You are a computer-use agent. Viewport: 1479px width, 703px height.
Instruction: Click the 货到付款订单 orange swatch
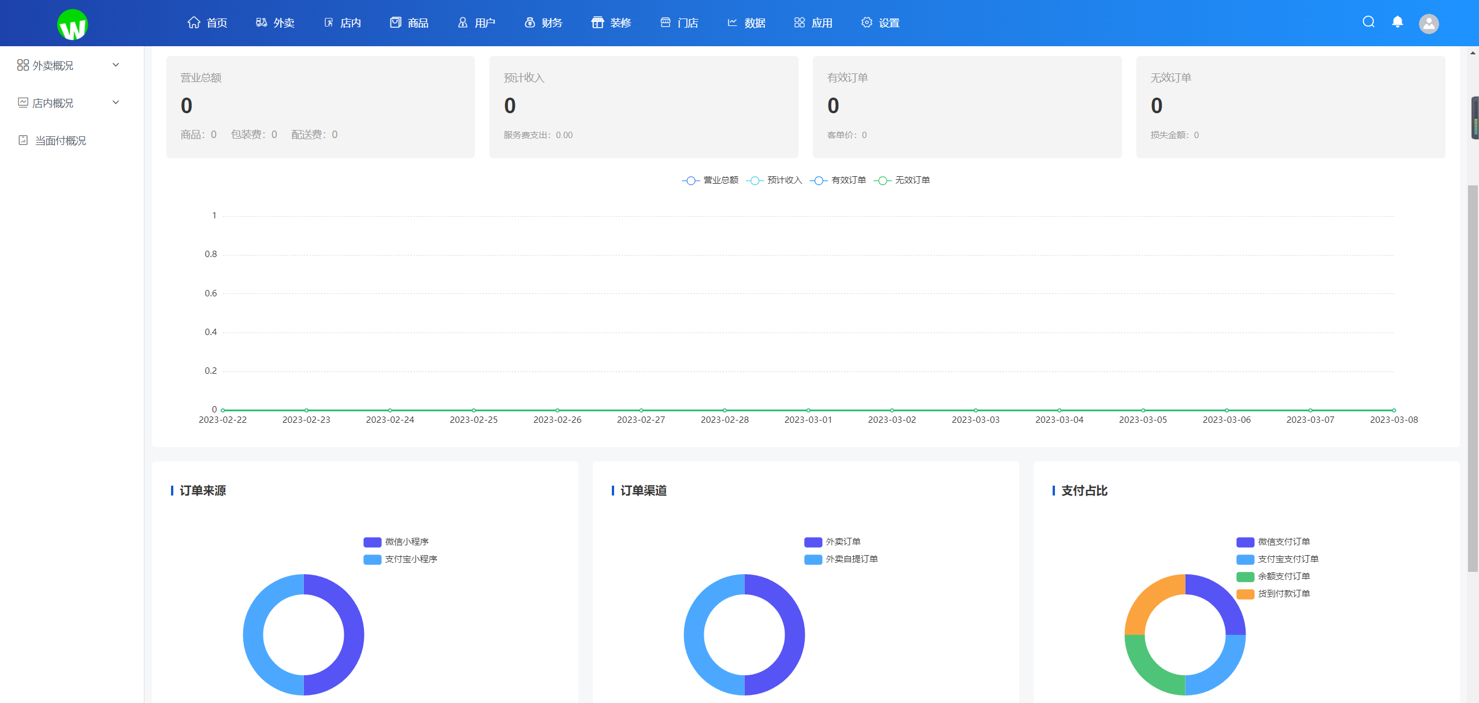click(1245, 594)
